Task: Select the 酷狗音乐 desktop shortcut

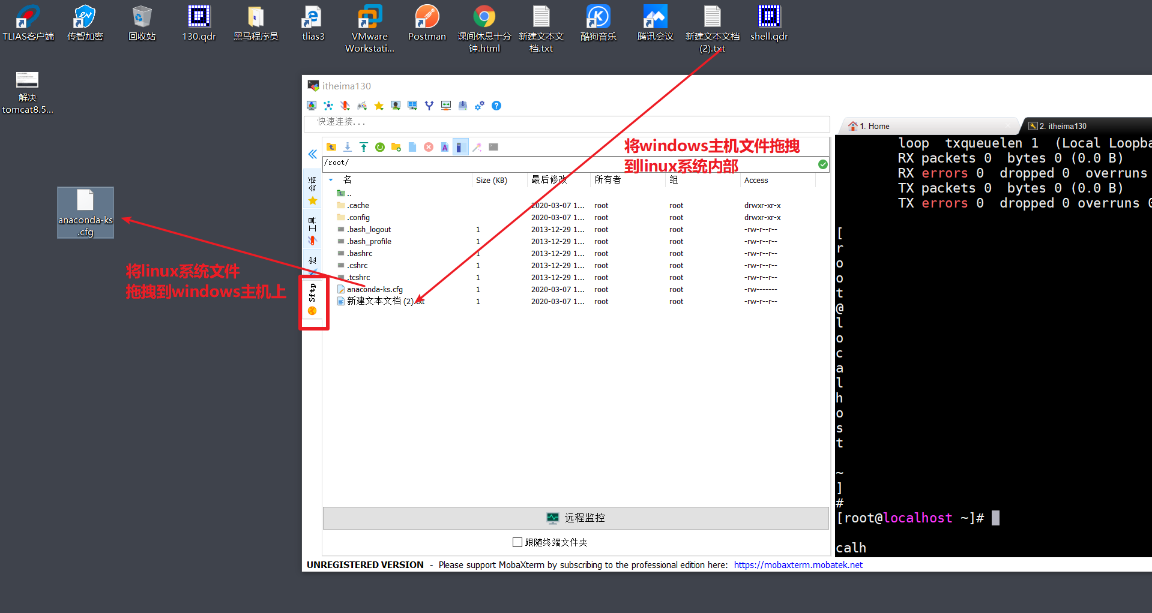Action: tap(598, 23)
